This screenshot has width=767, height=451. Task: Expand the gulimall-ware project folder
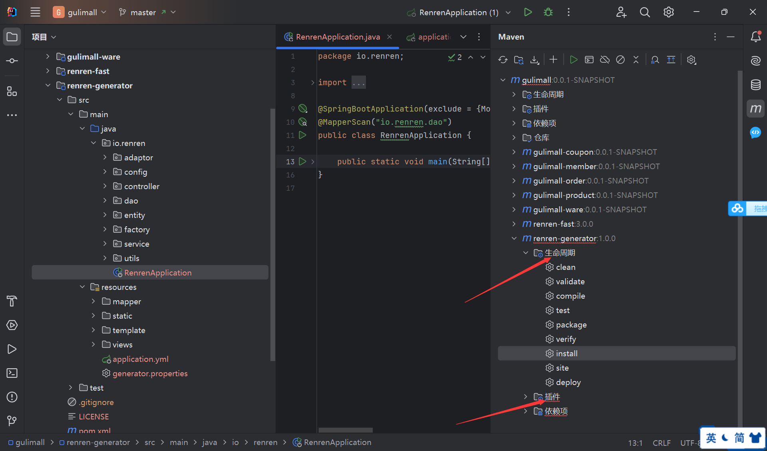click(x=48, y=57)
